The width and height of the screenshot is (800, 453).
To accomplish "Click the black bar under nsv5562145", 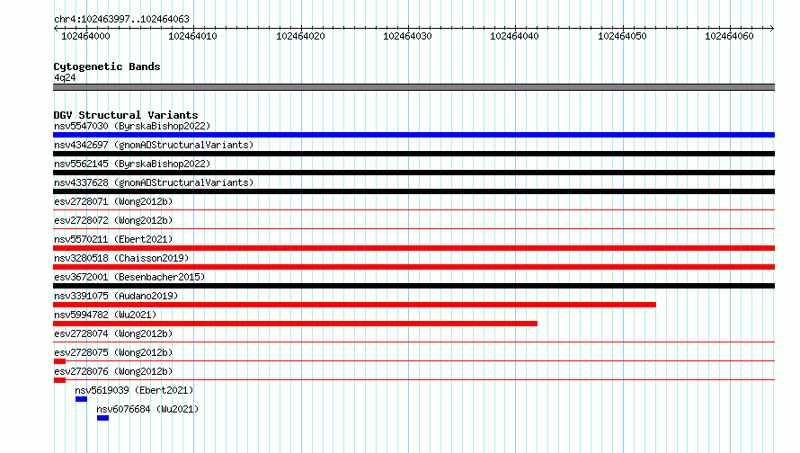I will tap(413, 173).
